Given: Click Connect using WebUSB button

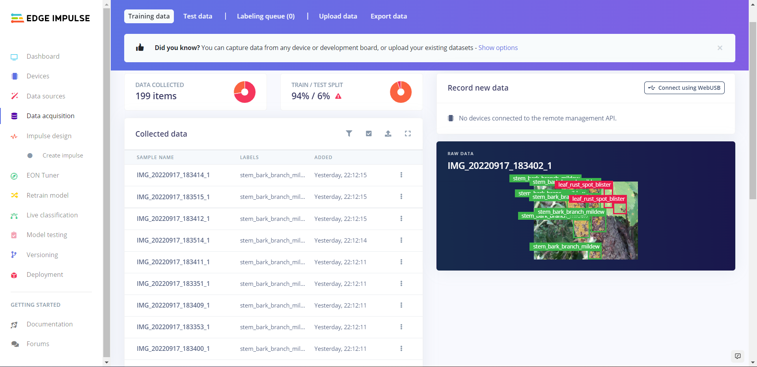Looking at the screenshot, I should coord(684,88).
